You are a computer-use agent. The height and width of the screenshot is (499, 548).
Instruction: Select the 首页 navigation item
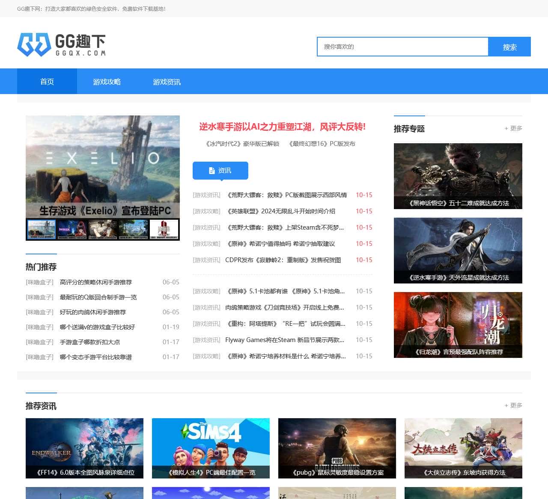[47, 81]
